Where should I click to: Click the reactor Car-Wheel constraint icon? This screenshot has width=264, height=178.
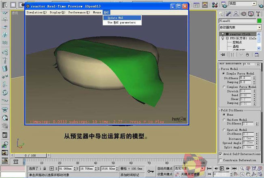(x=5, y=92)
